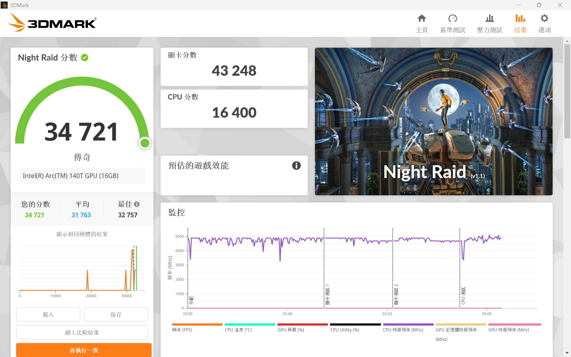Click the 顯示相同硬體的結果 chart title
This screenshot has height=357, width=571.
click(82, 234)
